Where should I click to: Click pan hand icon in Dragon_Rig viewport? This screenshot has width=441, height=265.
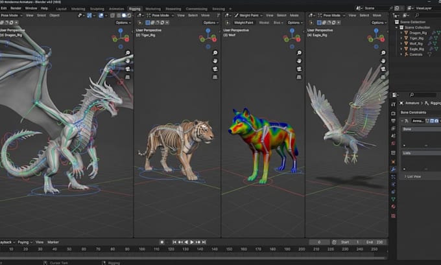[128, 61]
